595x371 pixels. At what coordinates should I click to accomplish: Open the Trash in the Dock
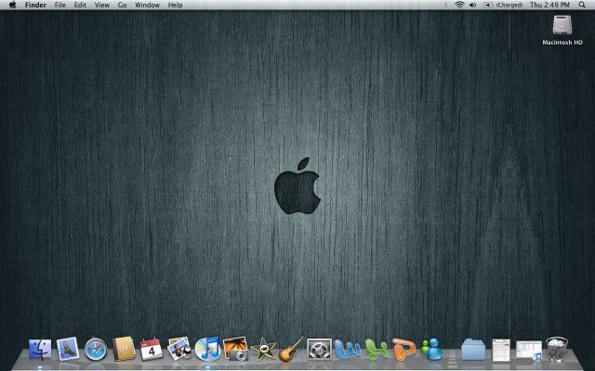(x=557, y=349)
